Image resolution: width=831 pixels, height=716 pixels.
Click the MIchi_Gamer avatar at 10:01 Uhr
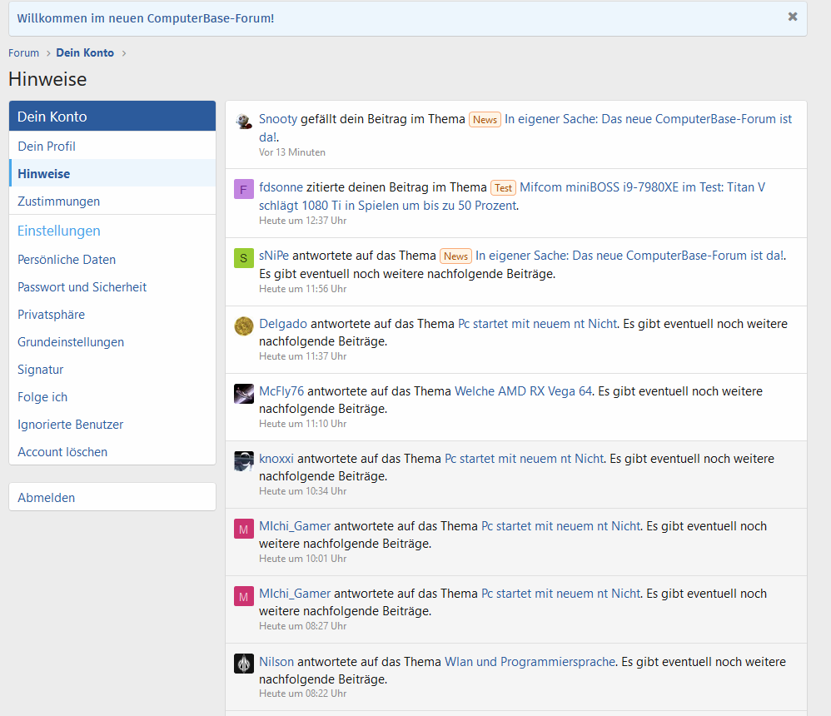click(x=244, y=529)
